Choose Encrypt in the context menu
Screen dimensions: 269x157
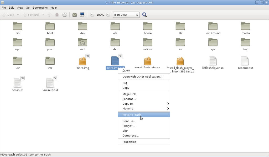pyautogui.click(x=144, y=126)
